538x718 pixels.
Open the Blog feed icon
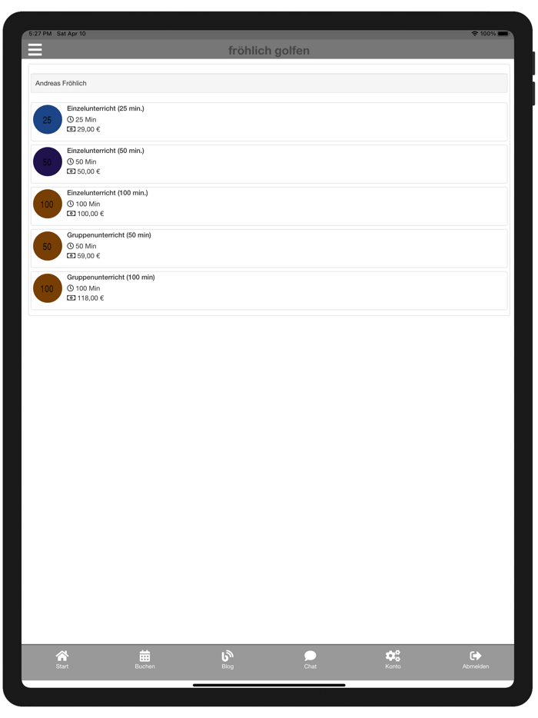coord(227,655)
